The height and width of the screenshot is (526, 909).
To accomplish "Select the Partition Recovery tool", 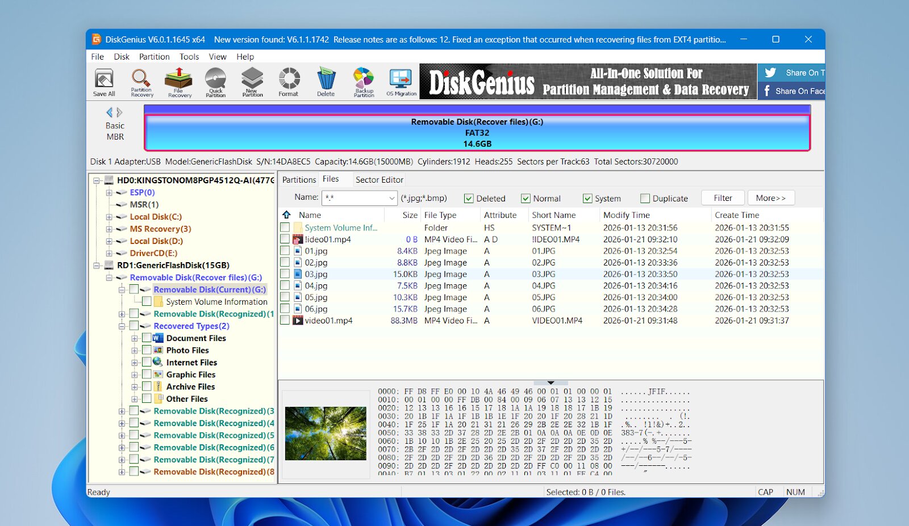I will [x=141, y=81].
